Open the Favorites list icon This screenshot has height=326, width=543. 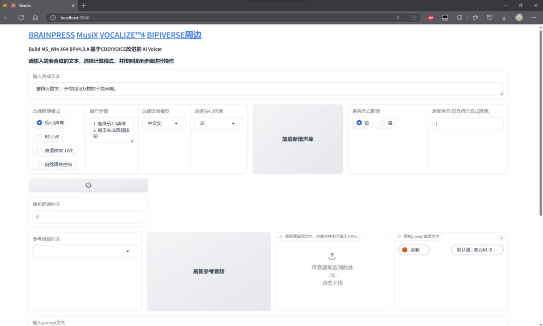475,18
